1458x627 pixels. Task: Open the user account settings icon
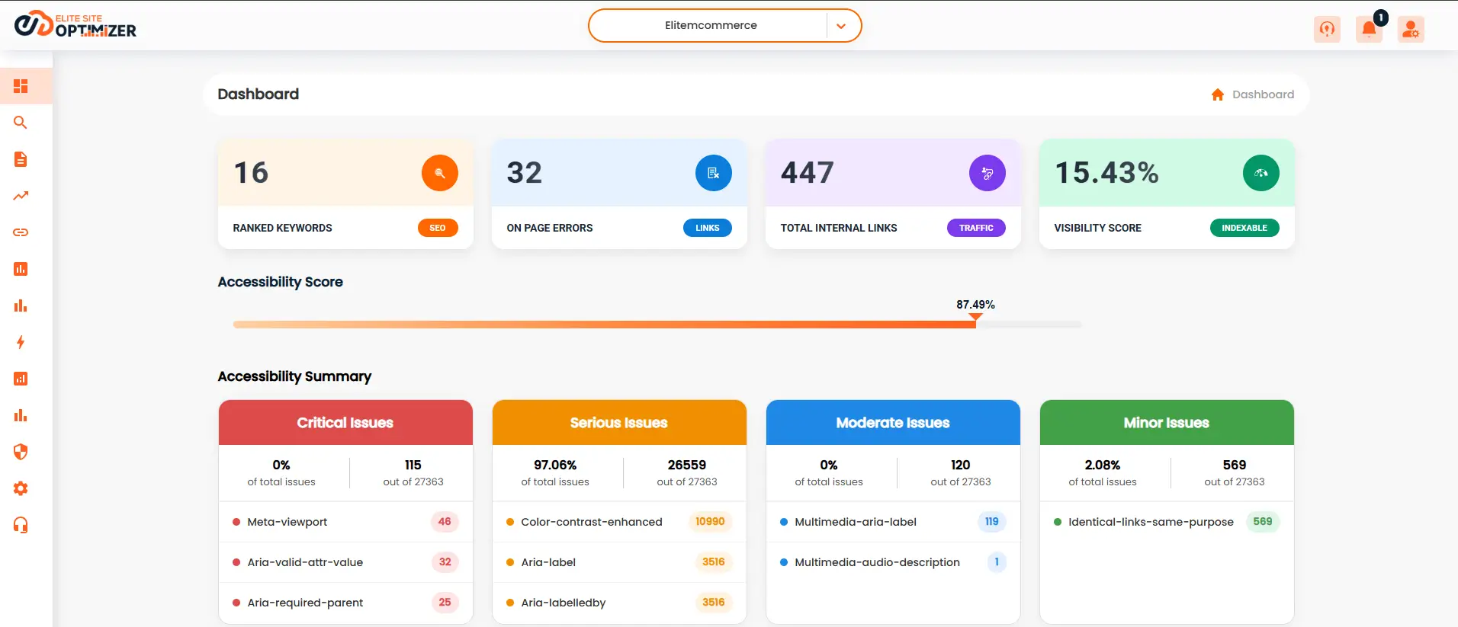tap(1411, 29)
